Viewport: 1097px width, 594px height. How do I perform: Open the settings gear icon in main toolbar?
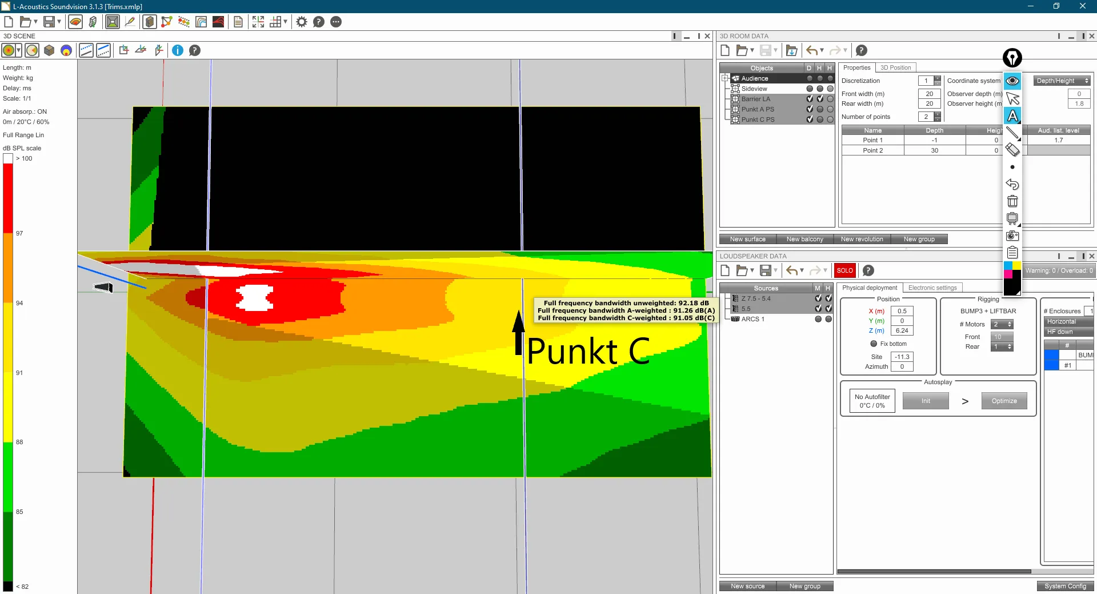click(302, 22)
